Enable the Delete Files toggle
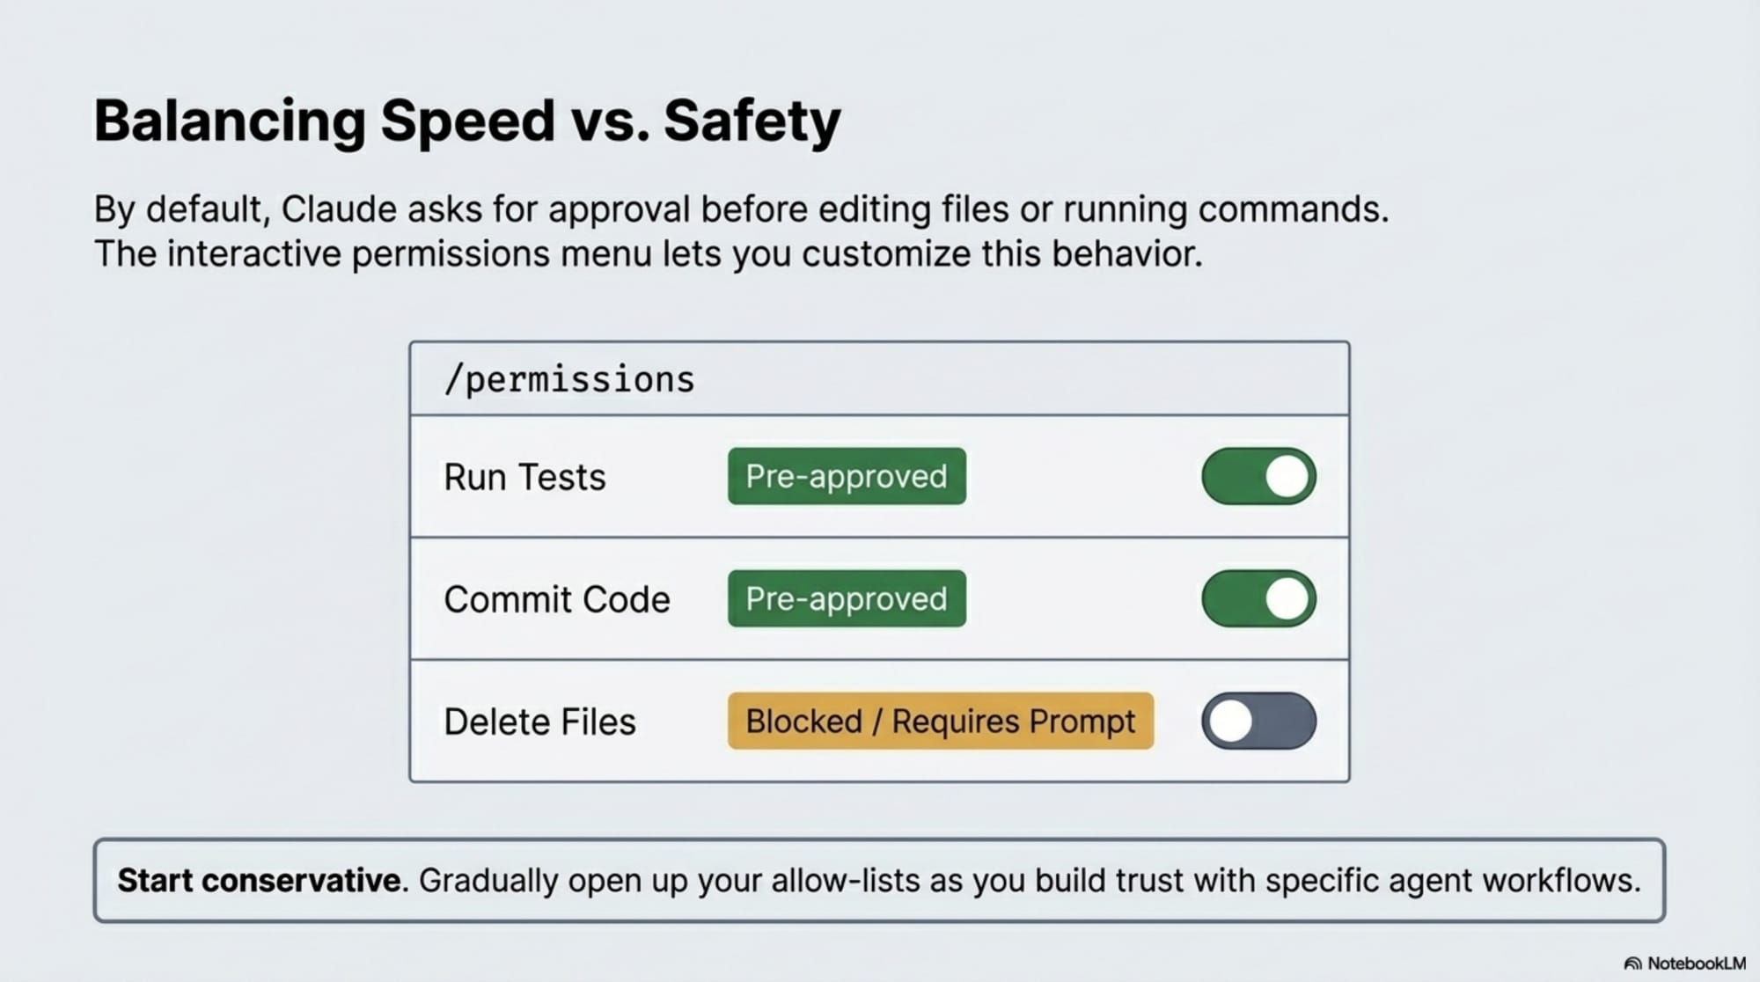The height and width of the screenshot is (982, 1760). click(x=1258, y=721)
